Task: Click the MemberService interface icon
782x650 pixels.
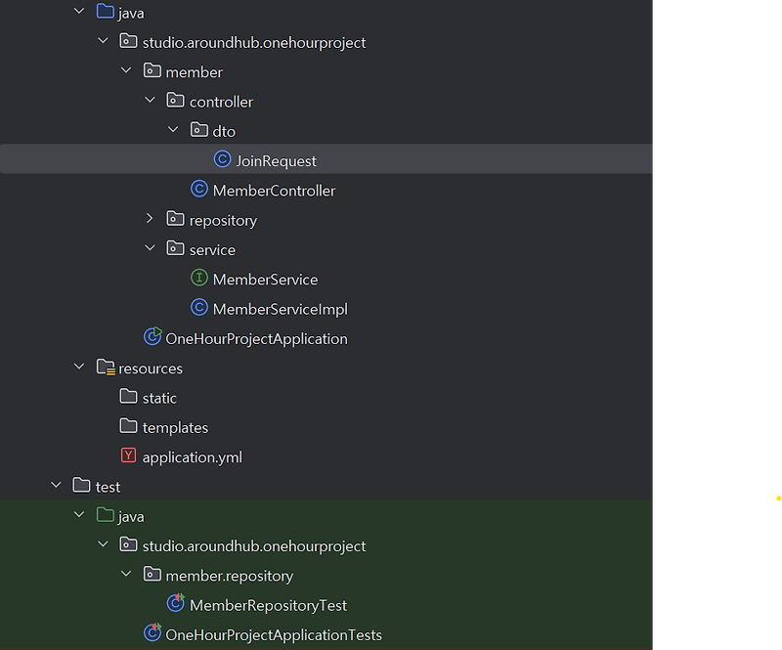Action: (199, 278)
